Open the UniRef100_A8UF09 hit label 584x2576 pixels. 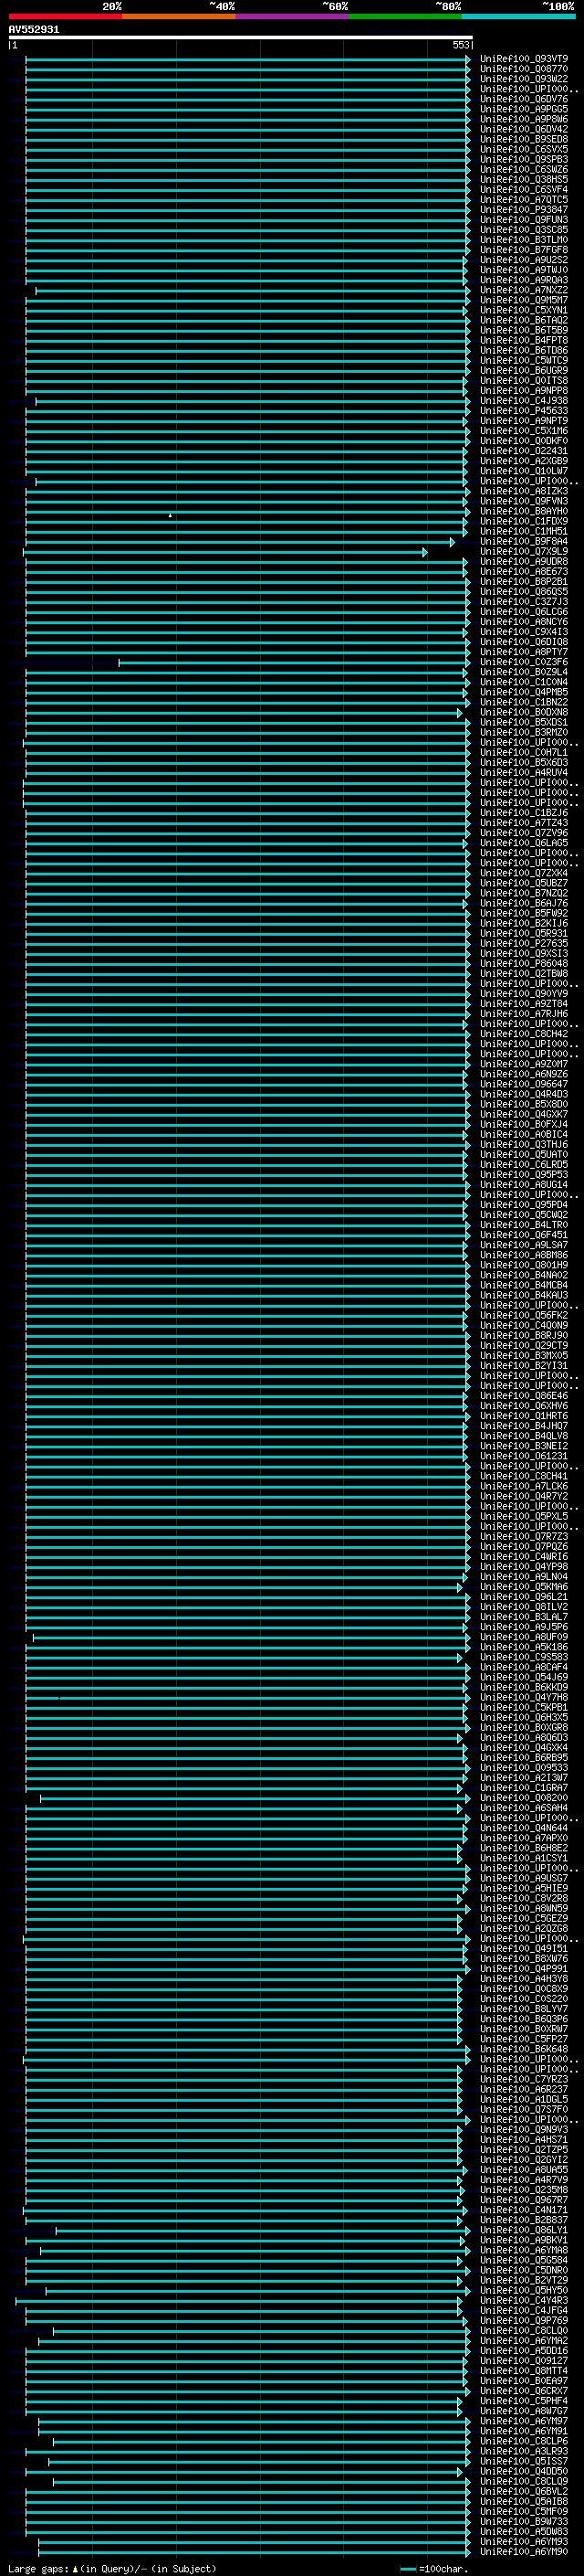coord(524,1638)
